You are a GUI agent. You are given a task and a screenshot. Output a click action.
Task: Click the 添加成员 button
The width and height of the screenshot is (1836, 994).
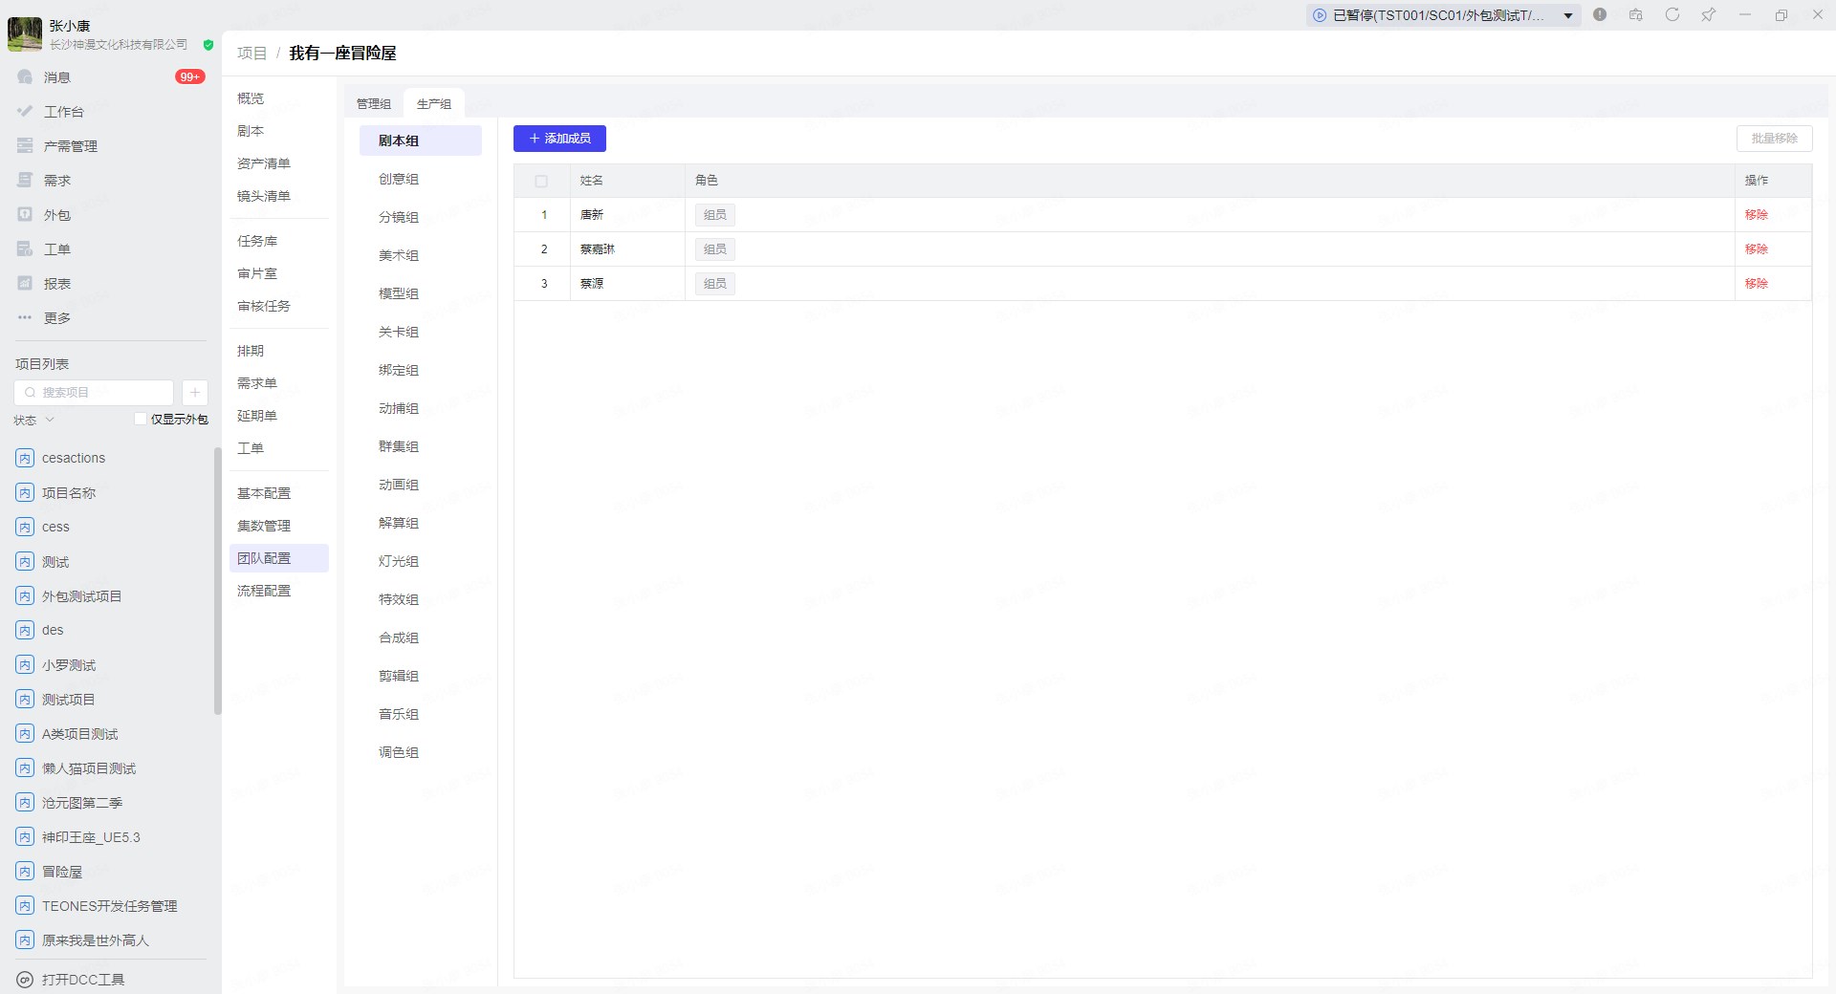click(x=559, y=139)
